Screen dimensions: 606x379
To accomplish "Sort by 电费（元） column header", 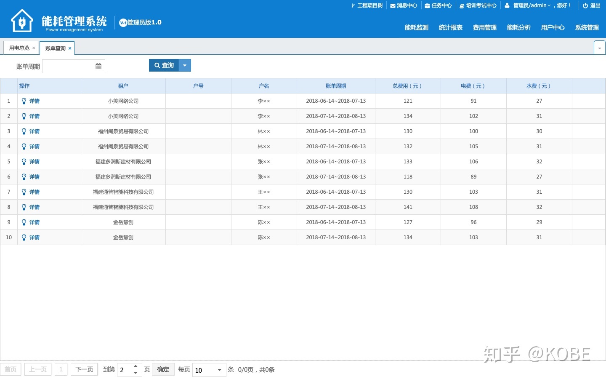I will tap(473, 86).
